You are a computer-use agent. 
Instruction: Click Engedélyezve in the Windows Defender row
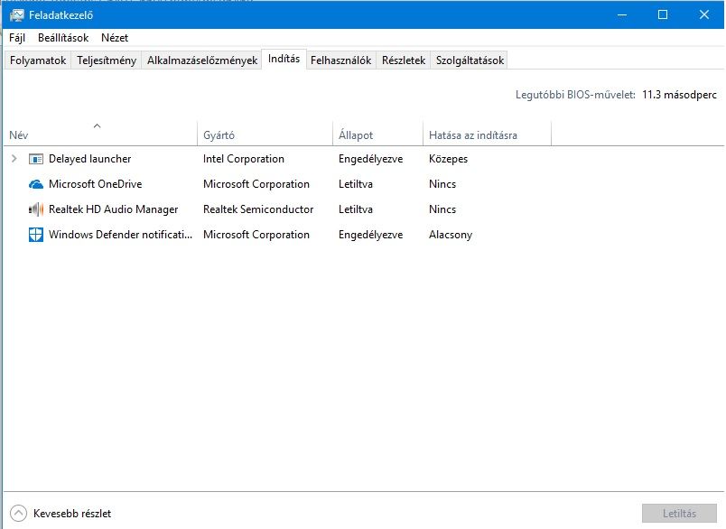pyautogui.click(x=370, y=235)
